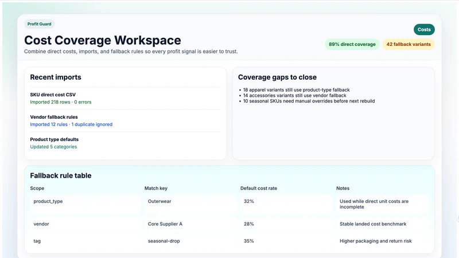459x258 pixels.
Task: Open 'Imported 12 rules · 1 duplicate ignored'
Action: click(x=71, y=124)
